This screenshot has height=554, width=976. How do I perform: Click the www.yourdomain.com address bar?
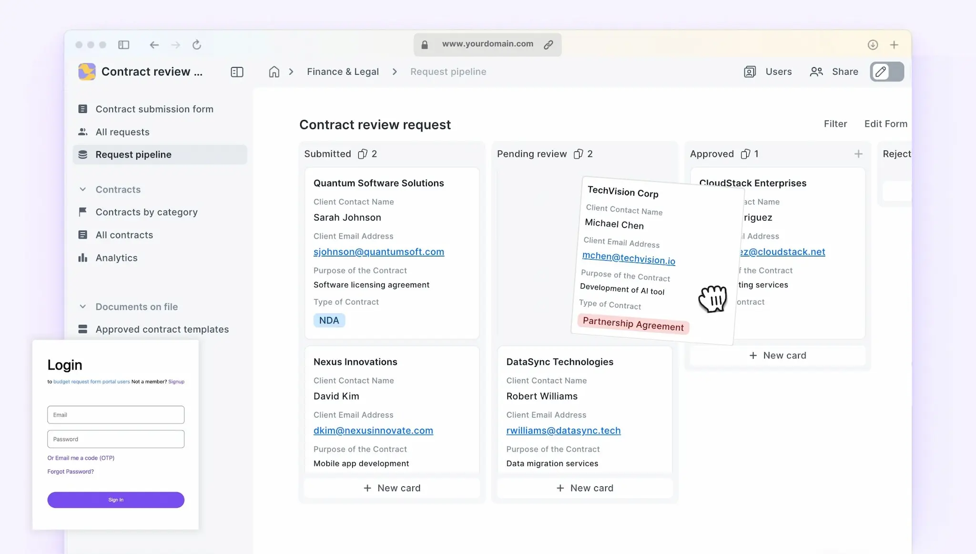coord(488,45)
